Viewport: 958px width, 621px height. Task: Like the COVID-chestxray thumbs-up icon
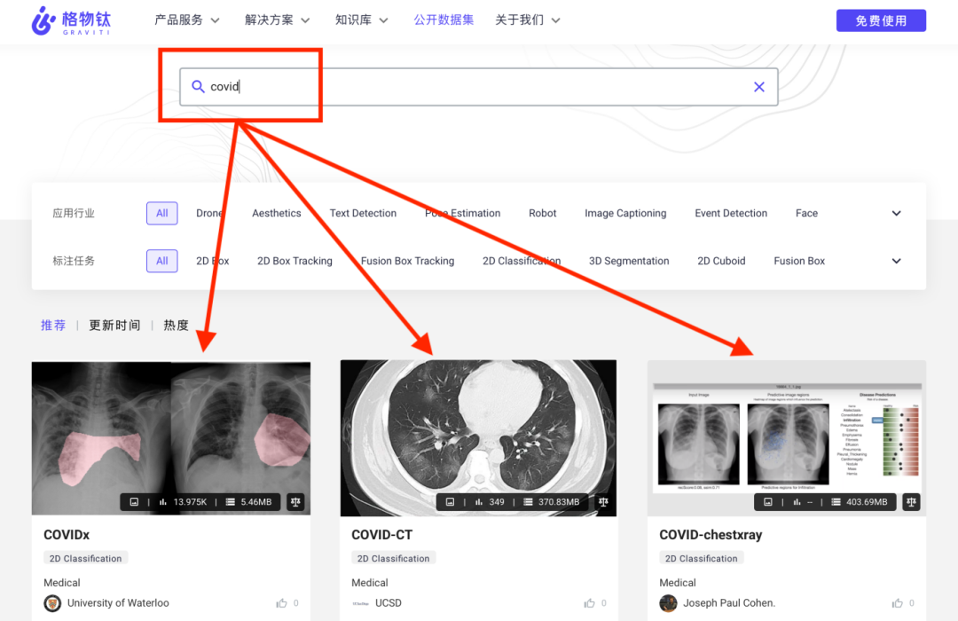pyautogui.click(x=898, y=603)
